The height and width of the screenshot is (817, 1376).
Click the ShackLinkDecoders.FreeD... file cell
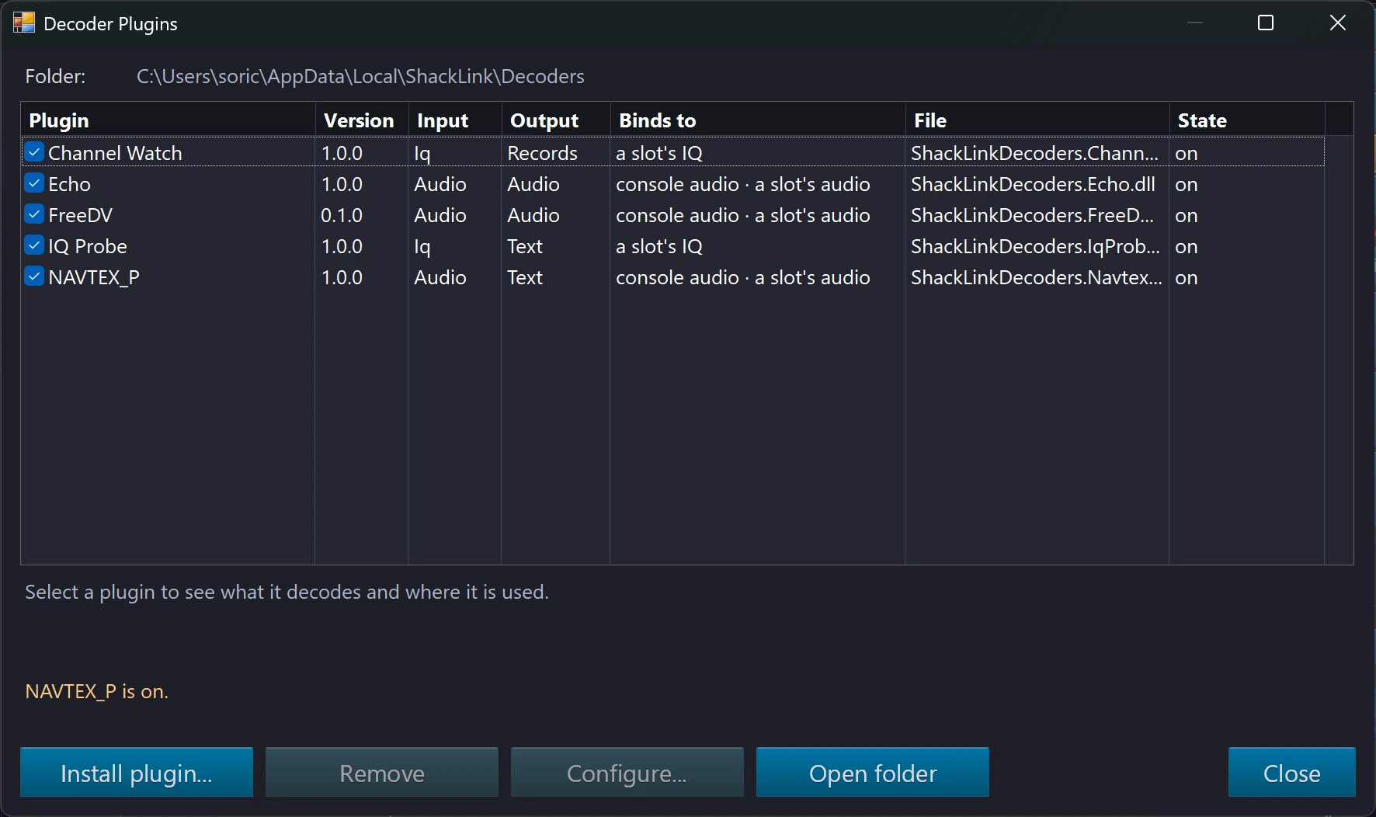[1032, 215]
